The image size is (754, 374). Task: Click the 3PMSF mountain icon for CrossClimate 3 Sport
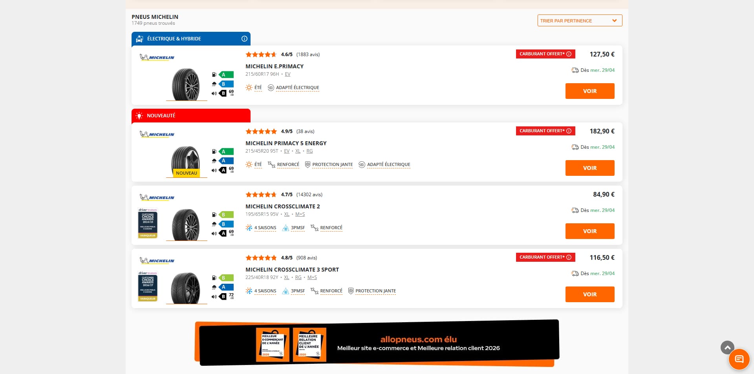coord(285,291)
